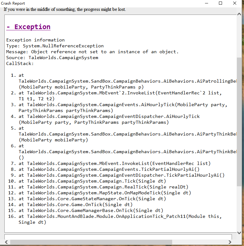Collapse the "- Exception" section heading
The width and height of the screenshot is (244, 246).
coord(28,27)
